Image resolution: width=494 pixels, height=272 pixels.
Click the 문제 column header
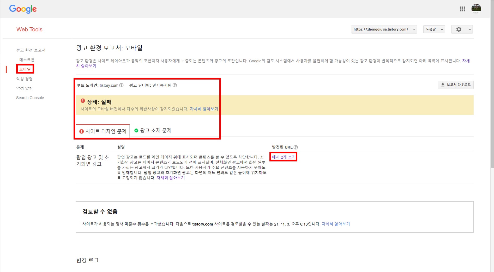(80, 147)
